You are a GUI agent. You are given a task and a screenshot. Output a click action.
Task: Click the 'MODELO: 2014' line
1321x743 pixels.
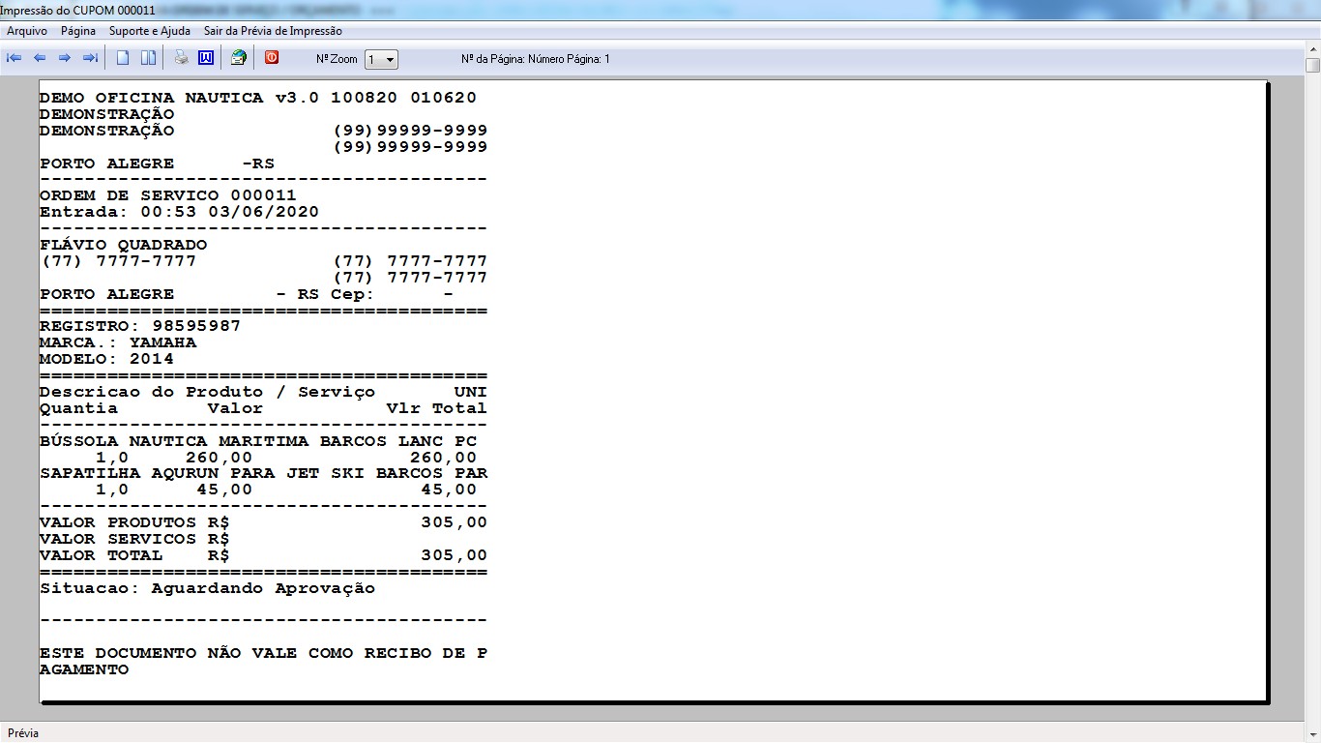tap(106, 359)
